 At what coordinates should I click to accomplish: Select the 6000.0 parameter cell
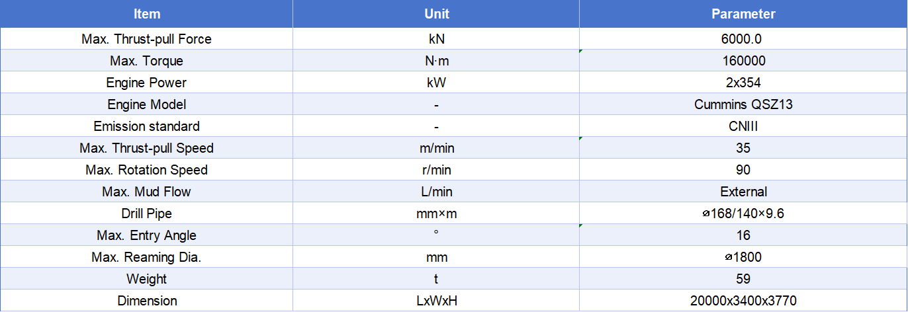coord(743,39)
